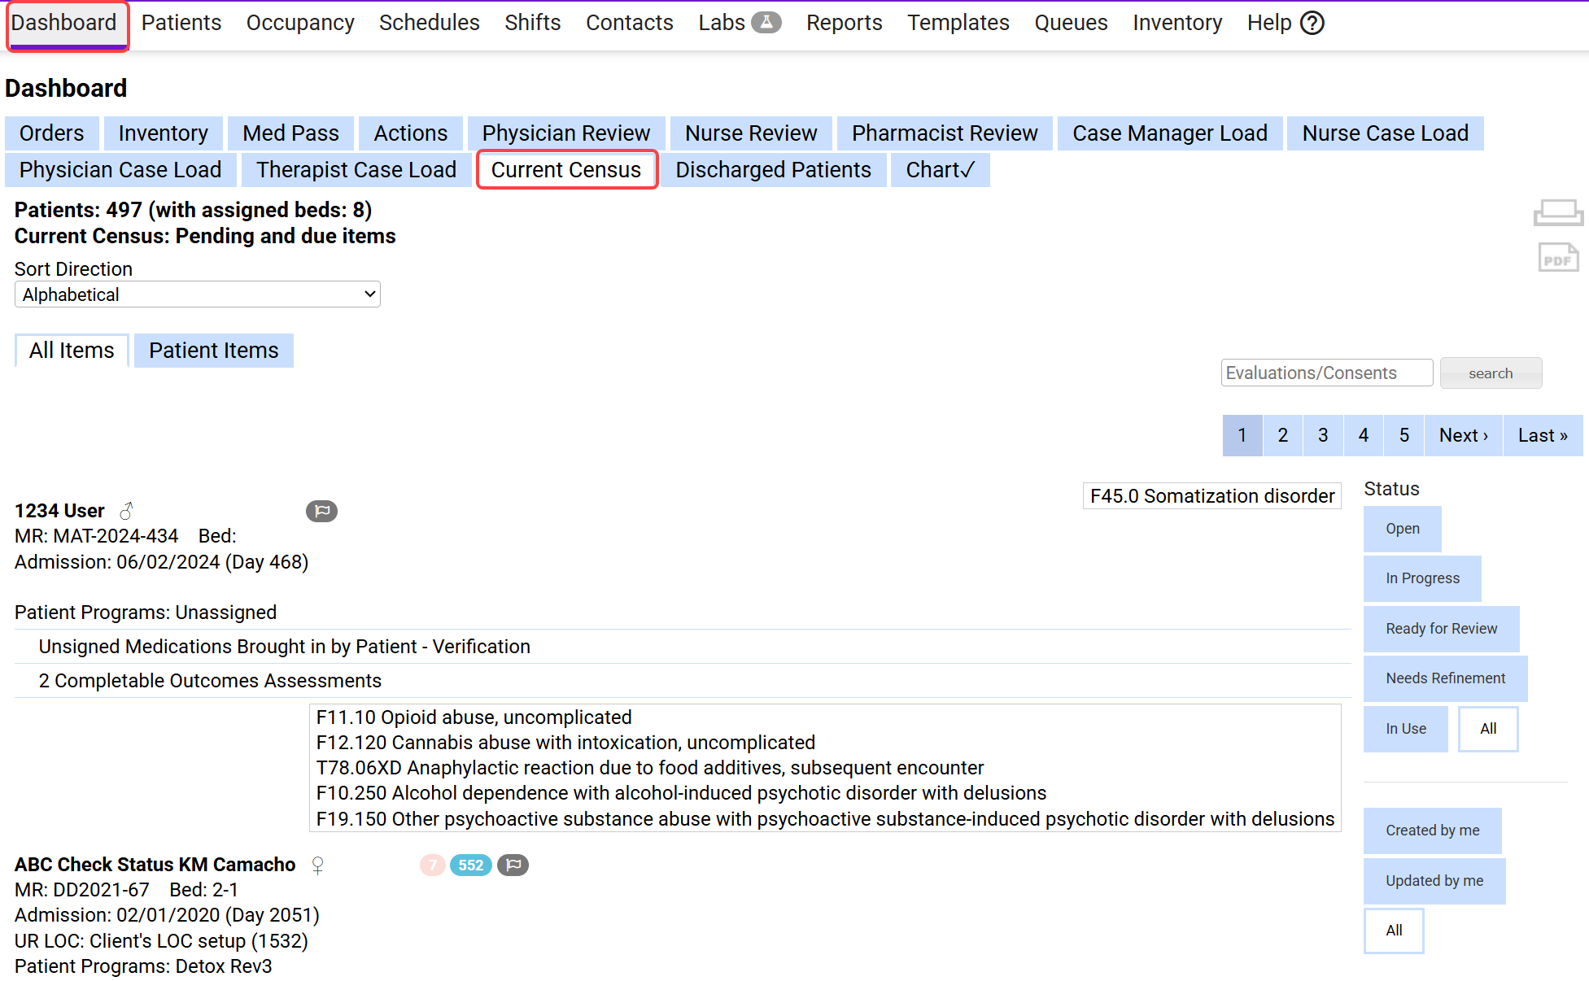Click the search button
1589x981 pixels.
click(x=1490, y=373)
